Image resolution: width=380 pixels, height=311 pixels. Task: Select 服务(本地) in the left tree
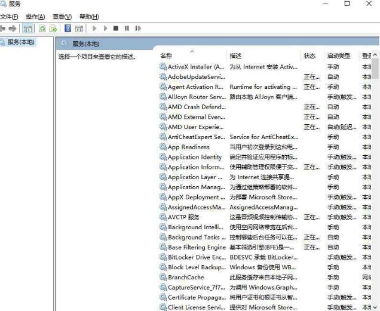coord(21,42)
